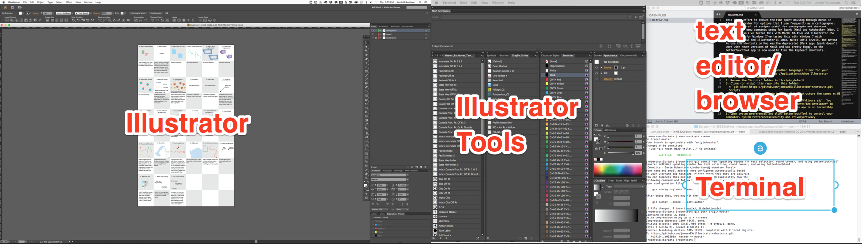Select the [Registration] swatch row

565,66
